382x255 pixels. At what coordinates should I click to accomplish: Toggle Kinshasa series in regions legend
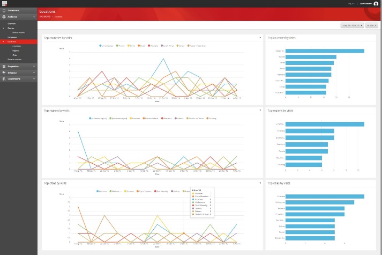135,118
